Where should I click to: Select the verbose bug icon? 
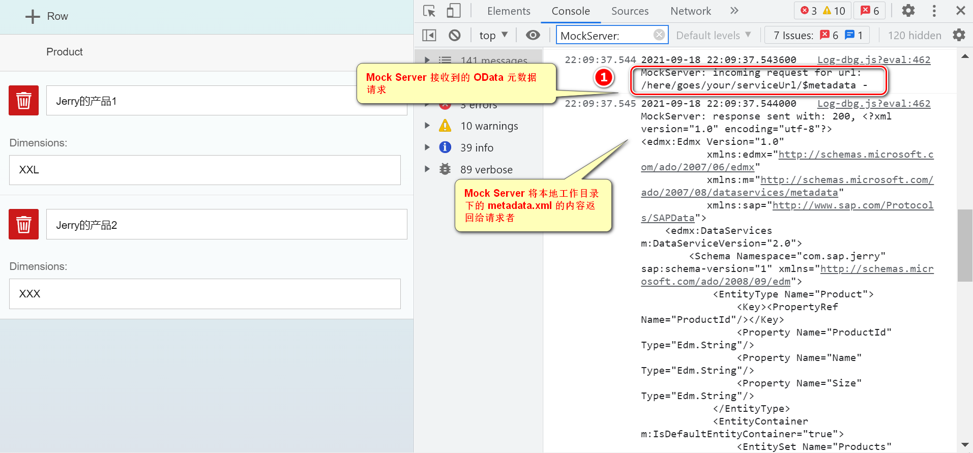pyautogui.click(x=445, y=169)
